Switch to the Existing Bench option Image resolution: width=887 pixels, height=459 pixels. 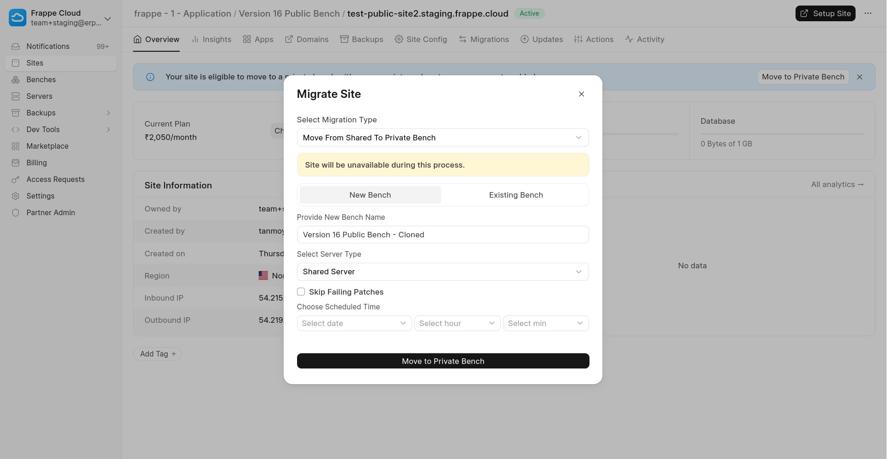click(x=516, y=195)
